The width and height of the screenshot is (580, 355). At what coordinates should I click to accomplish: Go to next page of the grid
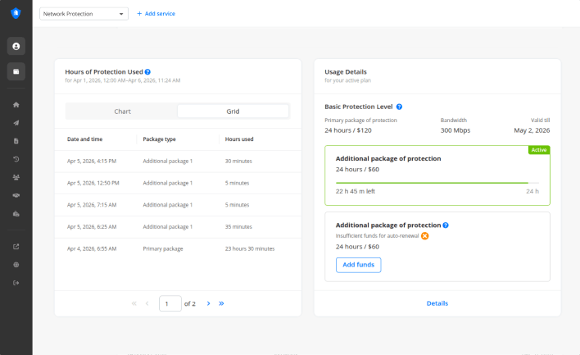[x=208, y=303]
